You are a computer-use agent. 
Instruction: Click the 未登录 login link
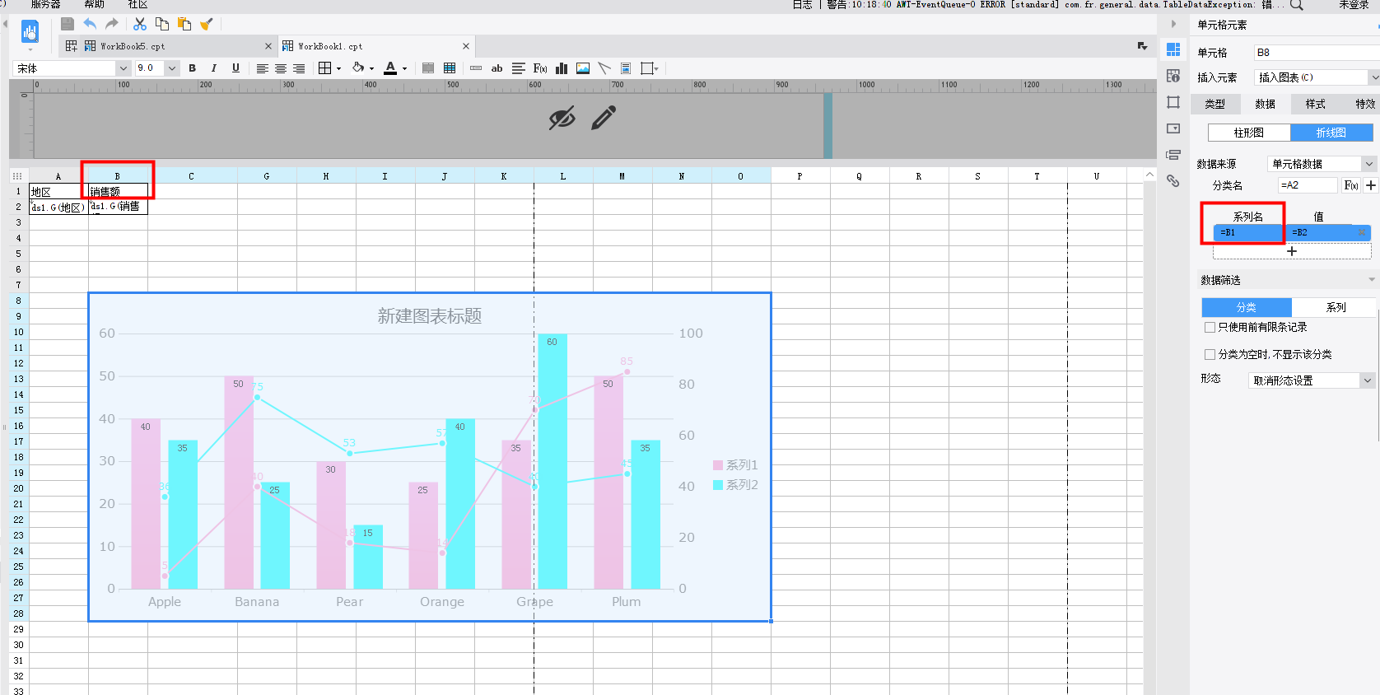(x=1354, y=5)
